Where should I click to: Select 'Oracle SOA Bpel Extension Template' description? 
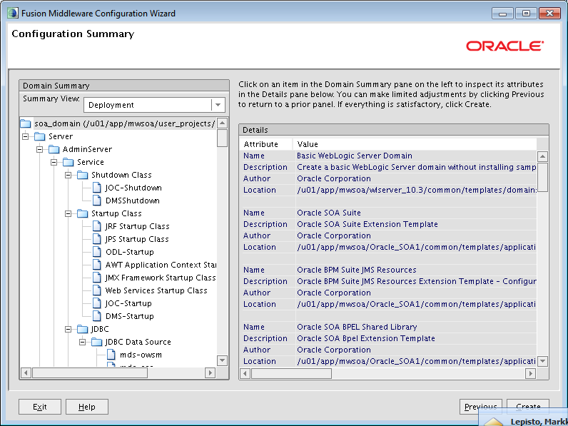(x=366, y=338)
